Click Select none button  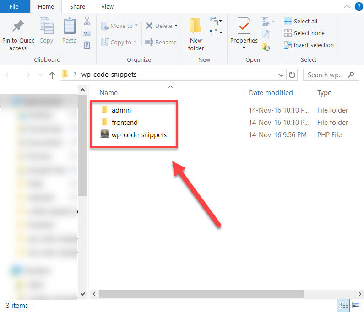(x=304, y=33)
